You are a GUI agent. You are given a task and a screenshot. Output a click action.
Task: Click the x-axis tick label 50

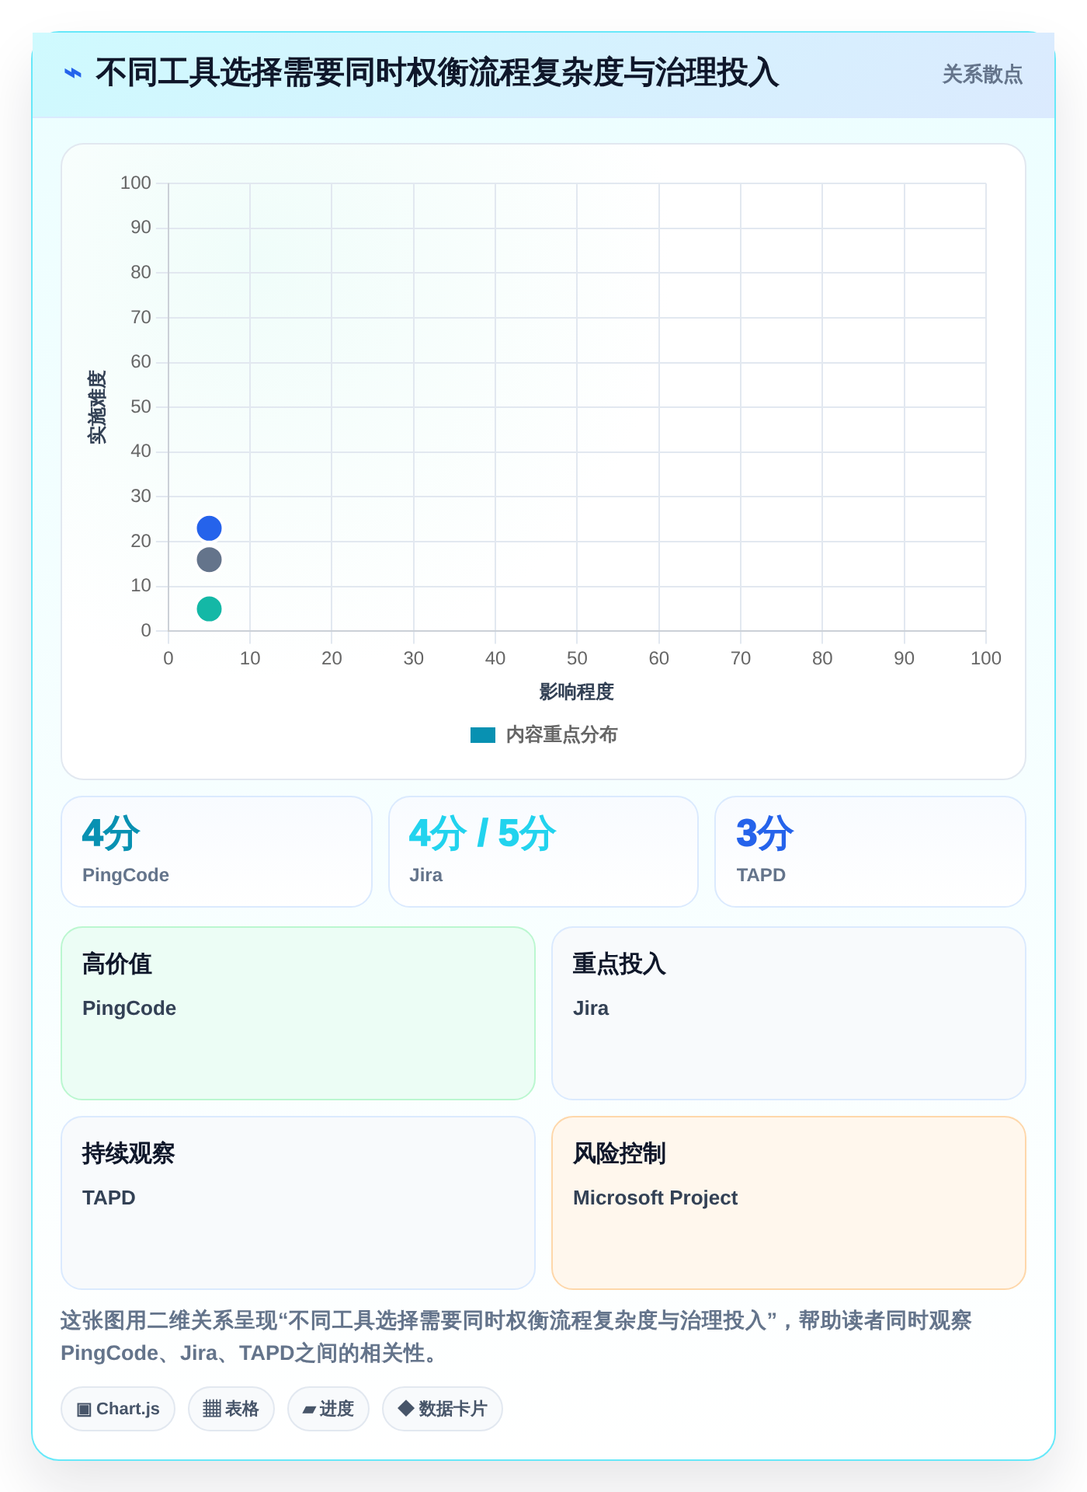(577, 658)
